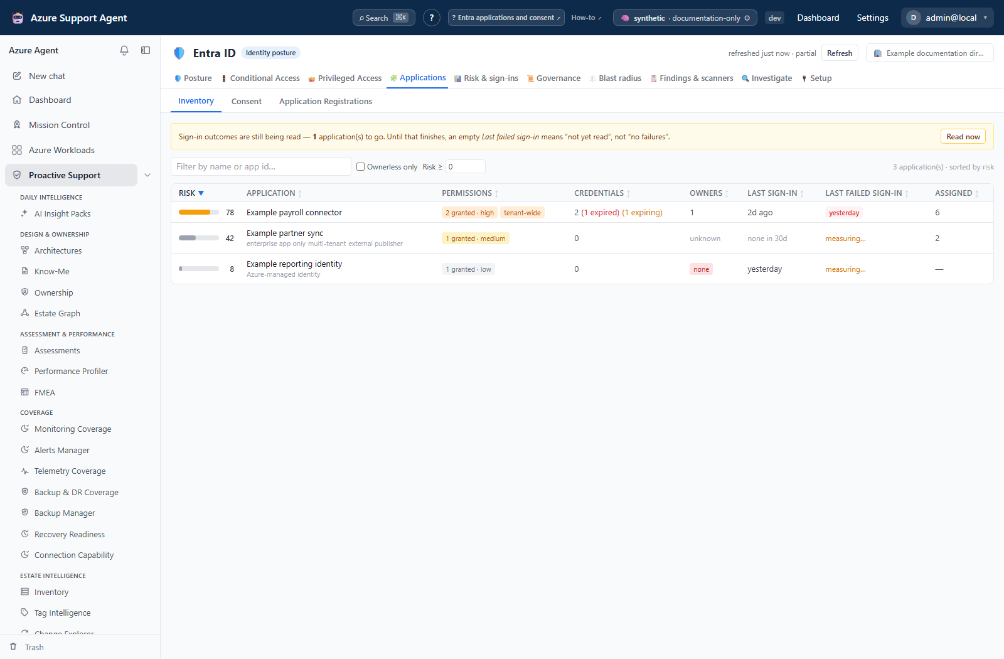
Task: Open the help question mark icon
Action: tap(432, 18)
